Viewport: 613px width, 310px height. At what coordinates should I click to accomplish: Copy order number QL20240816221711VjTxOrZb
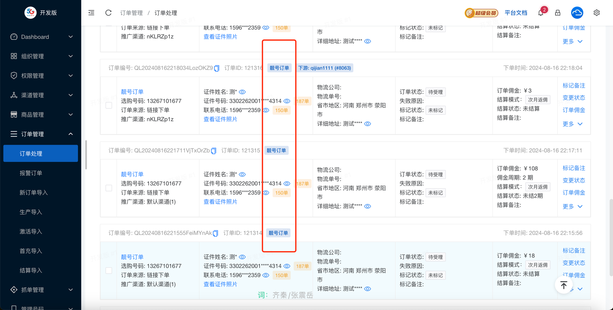click(214, 151)
